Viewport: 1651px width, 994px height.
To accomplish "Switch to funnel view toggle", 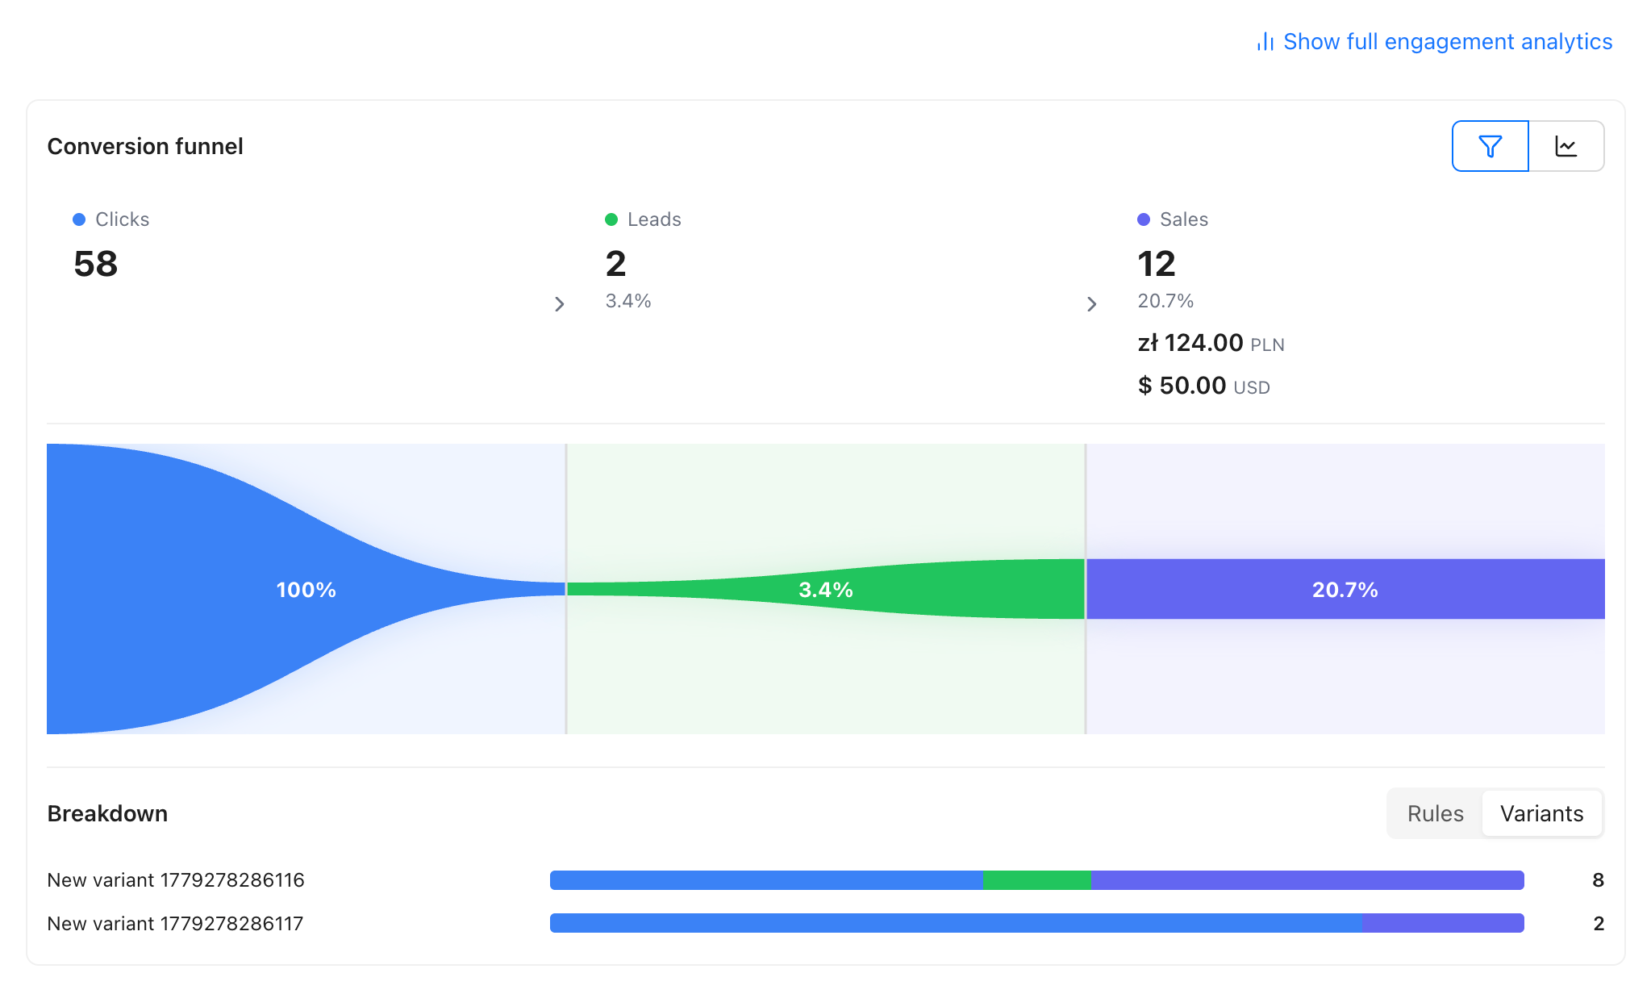I will [1490, 146].
